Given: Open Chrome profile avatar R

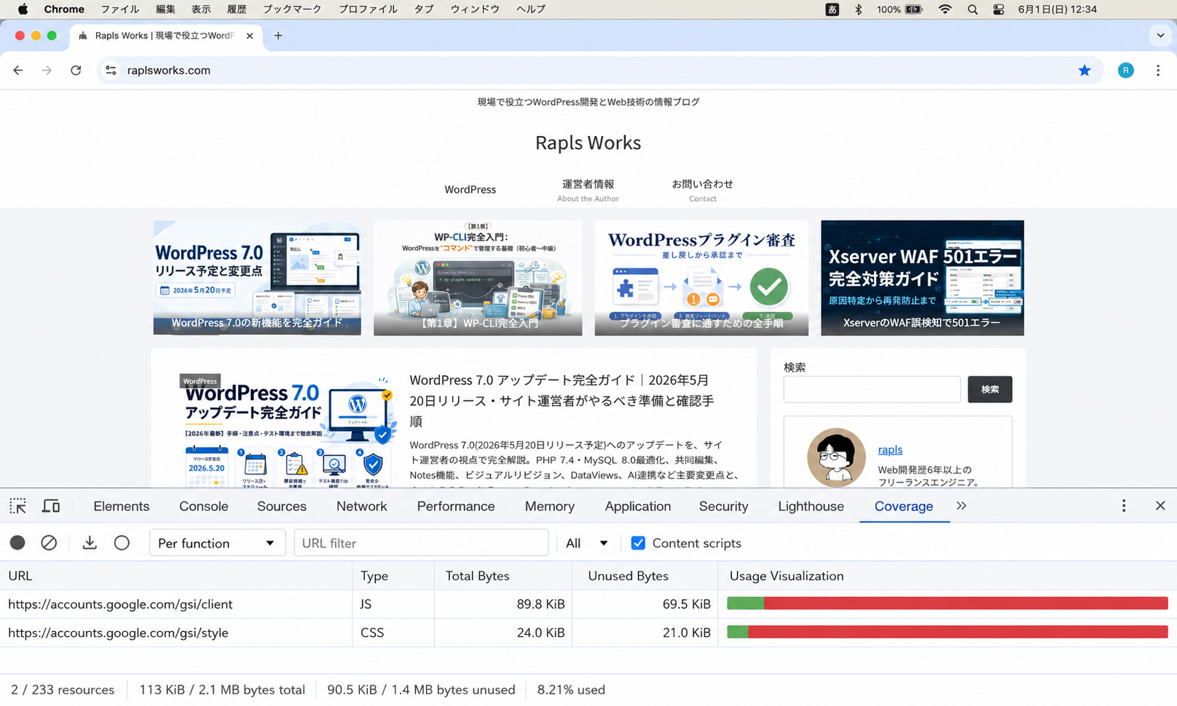Looking at the screenshot, I should [1125, 71].
